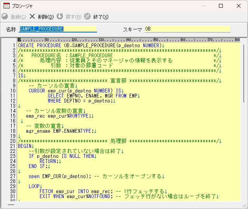This screenshot has height=209, width=248.
Task: Click the 終了(X) button label
Action: coord(101,17)
